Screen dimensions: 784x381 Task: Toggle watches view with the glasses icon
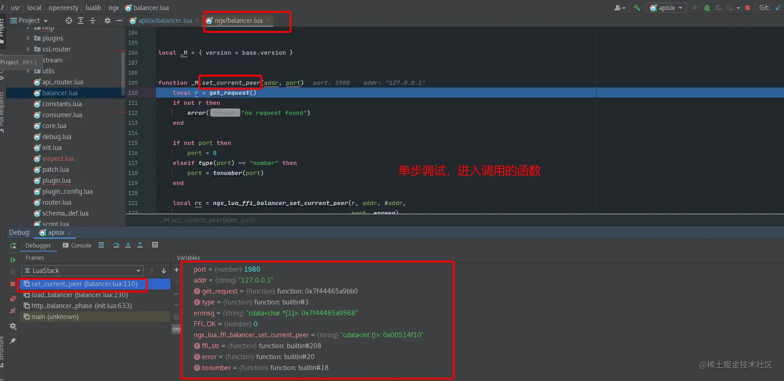pyautogui.click(x=177, y=329)
